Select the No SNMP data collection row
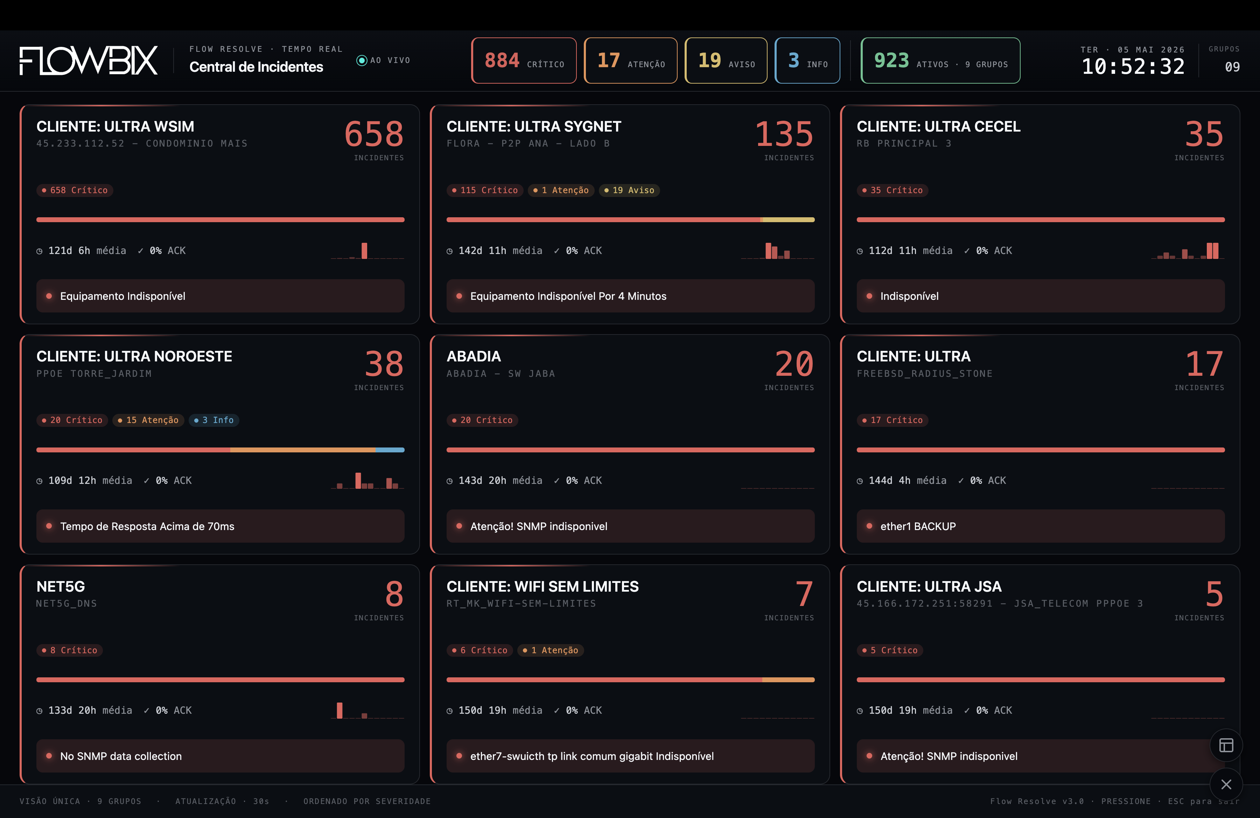The width and height of the screenshot is (1260, 818). pos(220,756)
